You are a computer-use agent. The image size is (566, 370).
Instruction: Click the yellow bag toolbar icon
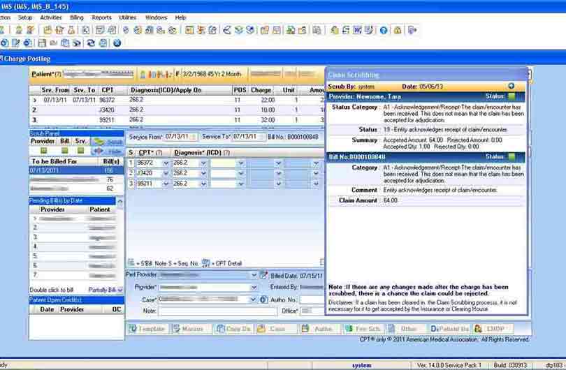335,30
